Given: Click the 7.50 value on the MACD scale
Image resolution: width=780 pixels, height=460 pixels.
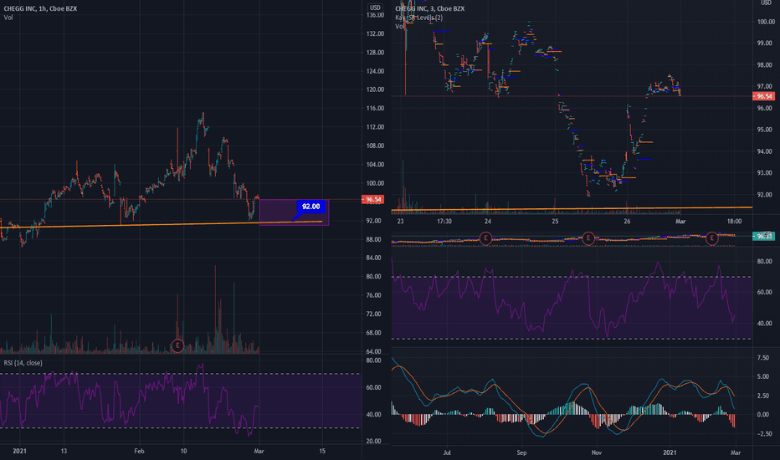Looking at the screenshot, I should (x=763, y=358).
